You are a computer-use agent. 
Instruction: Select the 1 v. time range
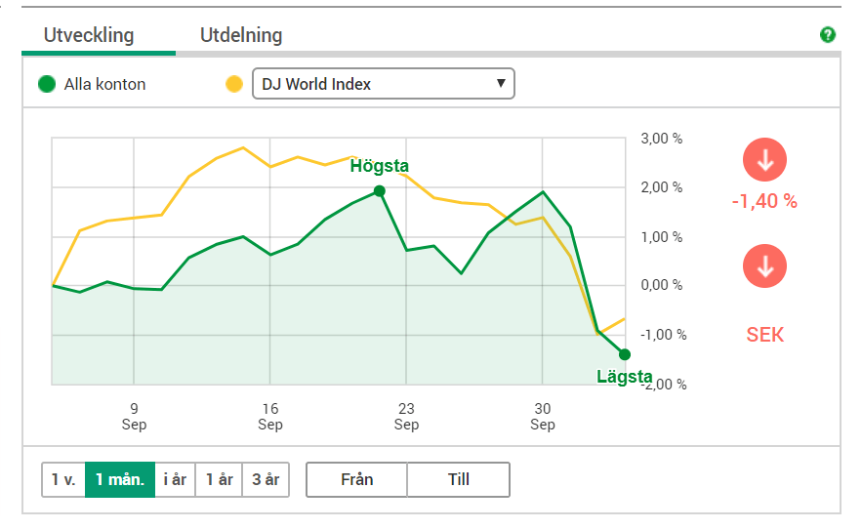(63, 479)
